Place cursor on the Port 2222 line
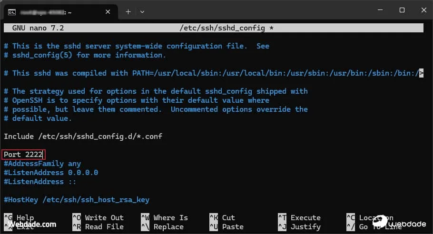Viewport: 433px width, 234px height. point(23,155)
